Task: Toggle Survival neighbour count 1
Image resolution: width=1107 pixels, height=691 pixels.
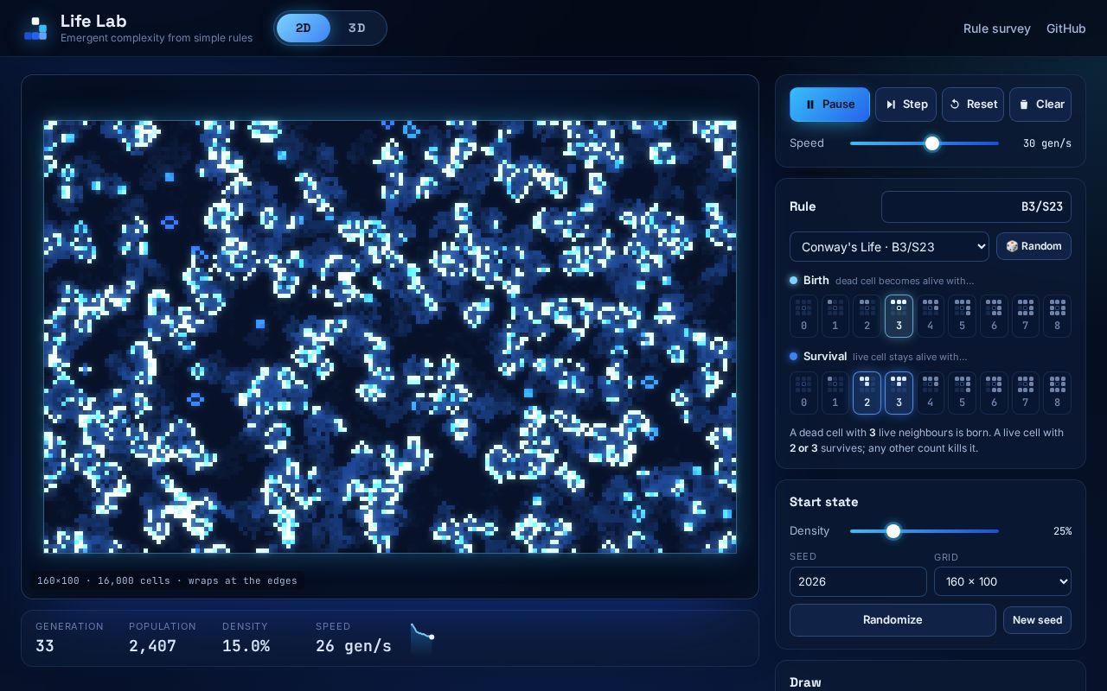Action: tap(835, 393)
